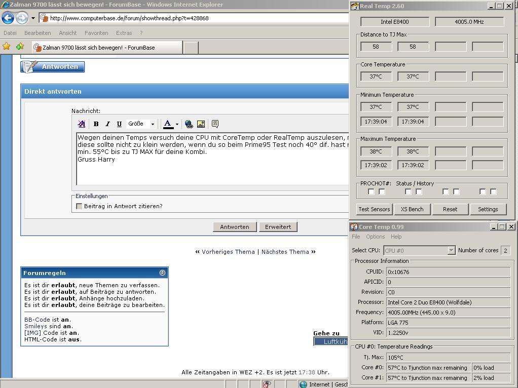Click the Real Temp title bar icon
Viewport: 518px width, 388px height.
point(355,6)
